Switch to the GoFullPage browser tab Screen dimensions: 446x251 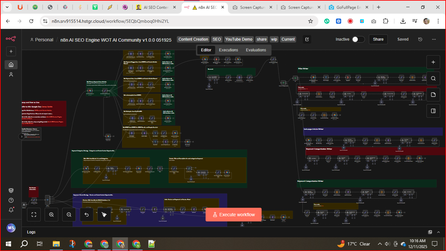coord(349,7)
